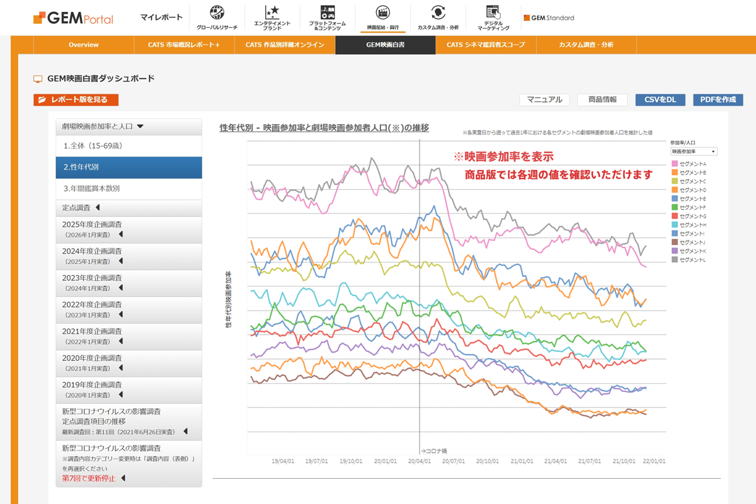Open the 映画参加率 dropdown selector
Screen dimensions: 756x504
click(694, 151)
